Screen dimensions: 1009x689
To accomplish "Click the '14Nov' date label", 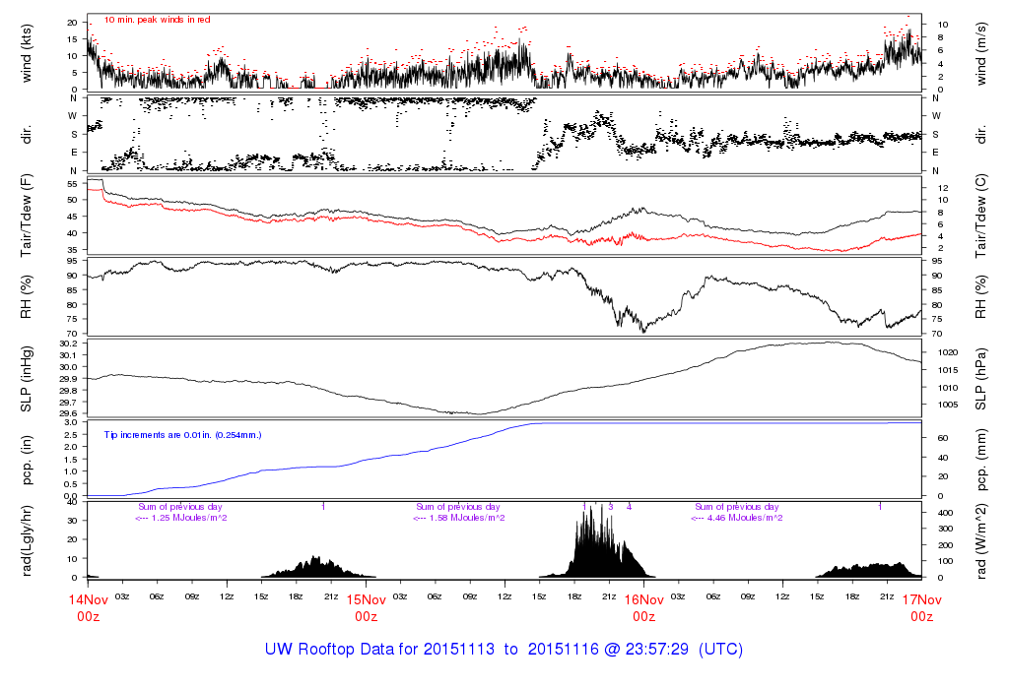I will click(88, 600).
